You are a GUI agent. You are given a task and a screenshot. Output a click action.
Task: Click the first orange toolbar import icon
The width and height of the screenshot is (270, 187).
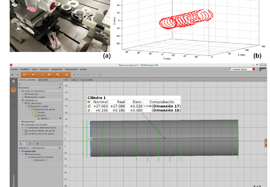tap(25, 74)
